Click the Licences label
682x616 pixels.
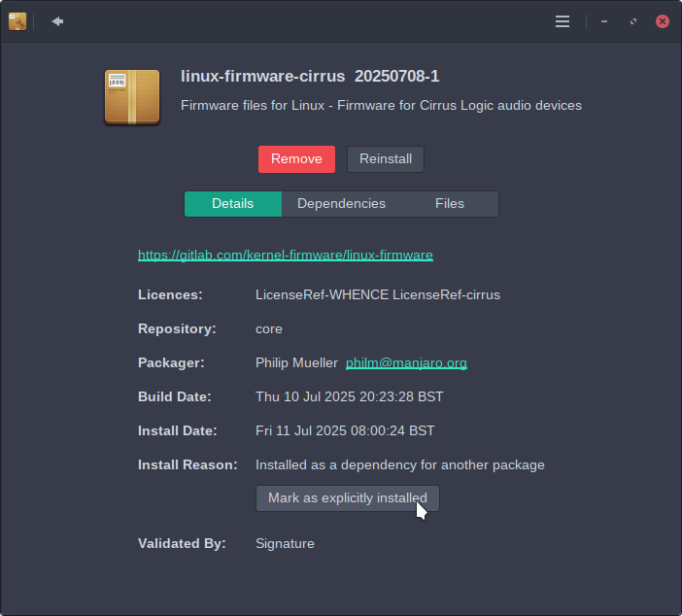170,295
